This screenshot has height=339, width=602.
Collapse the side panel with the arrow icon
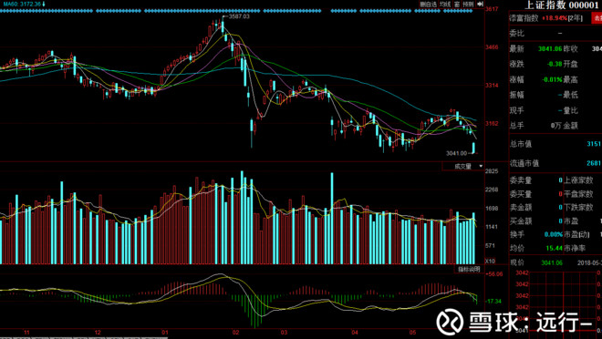point(480,4)
